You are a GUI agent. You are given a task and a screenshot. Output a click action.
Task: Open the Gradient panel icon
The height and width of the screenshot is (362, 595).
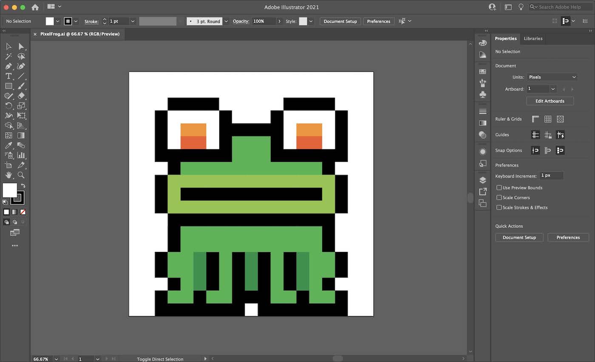point(482,123)
